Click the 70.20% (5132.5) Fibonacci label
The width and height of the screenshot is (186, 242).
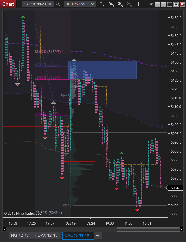pyautogui.click(x=47, y=64)
